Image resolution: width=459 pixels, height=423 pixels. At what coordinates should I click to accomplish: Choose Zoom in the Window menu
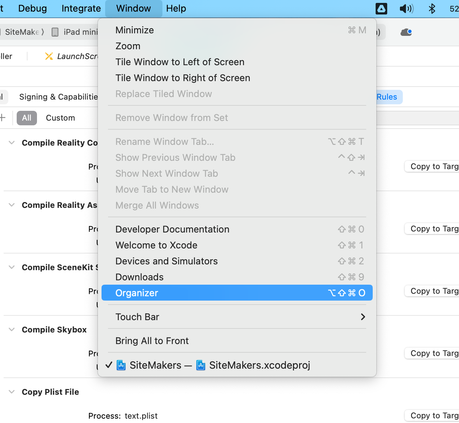237,46
